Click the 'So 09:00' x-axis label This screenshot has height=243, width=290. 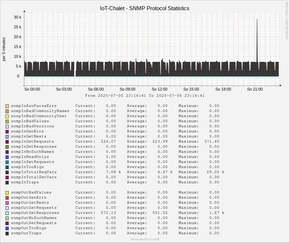click(x=127, y=89)
